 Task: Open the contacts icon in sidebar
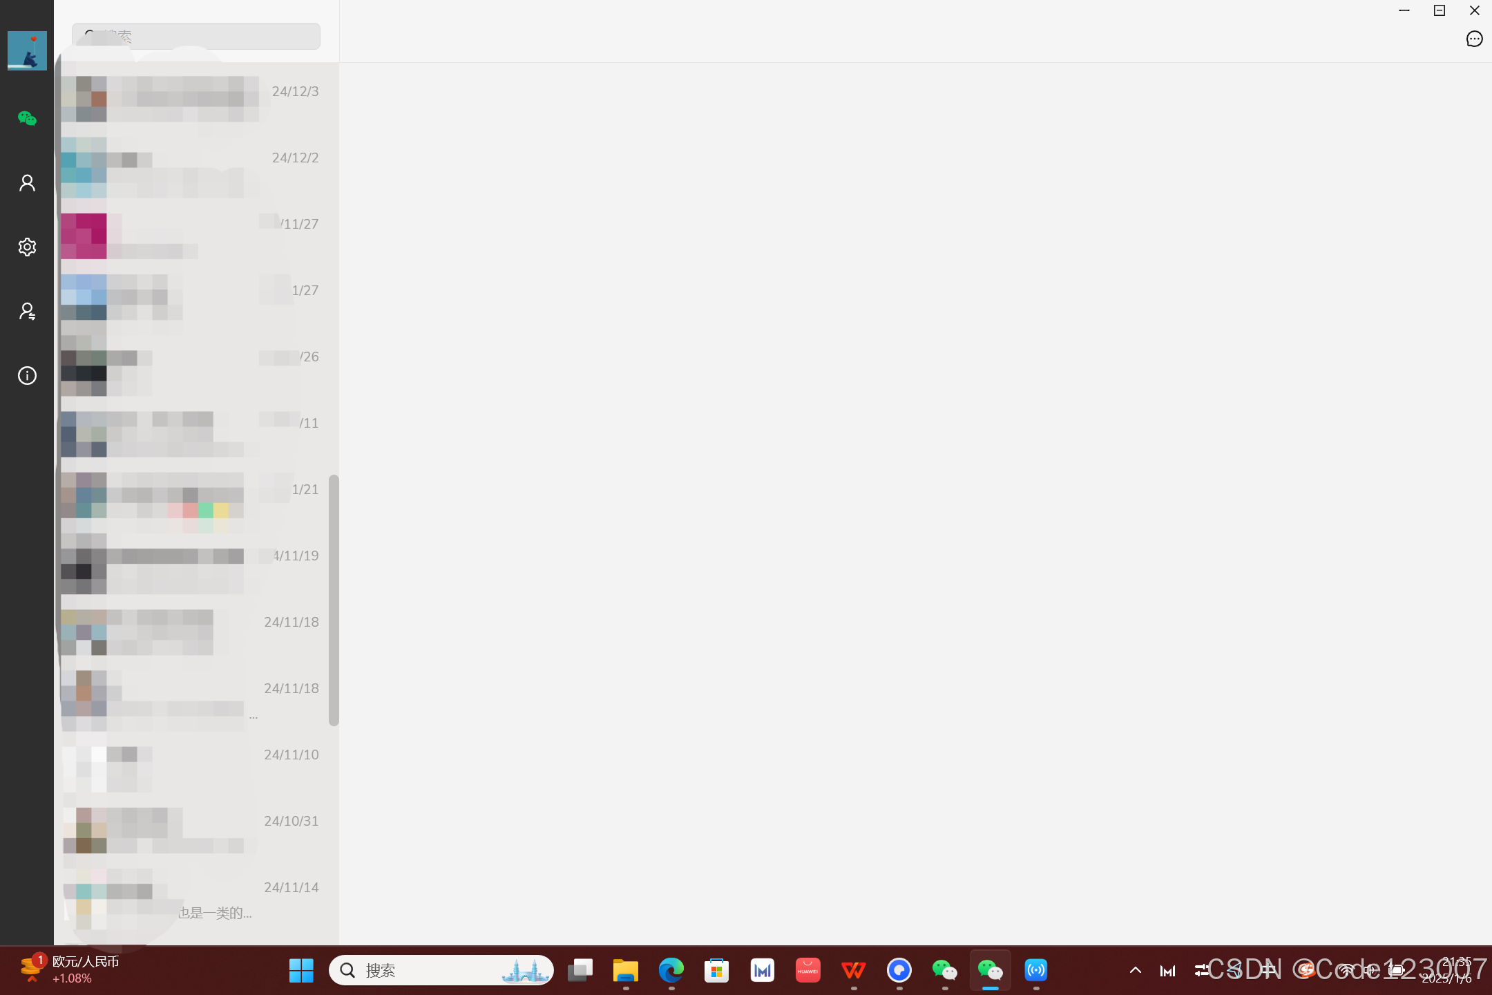pyautogui.click(x=27, y=183)
